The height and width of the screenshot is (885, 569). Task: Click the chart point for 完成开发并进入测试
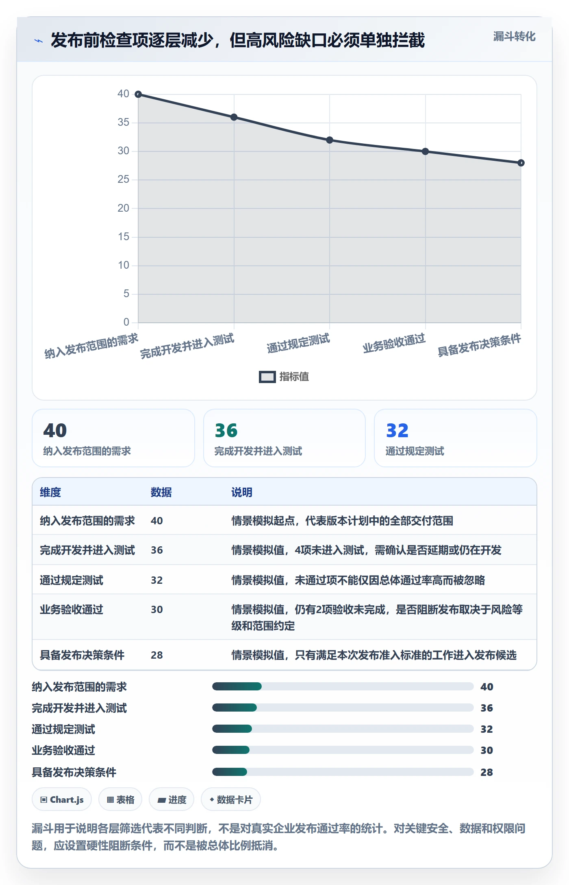coord(234,117)
